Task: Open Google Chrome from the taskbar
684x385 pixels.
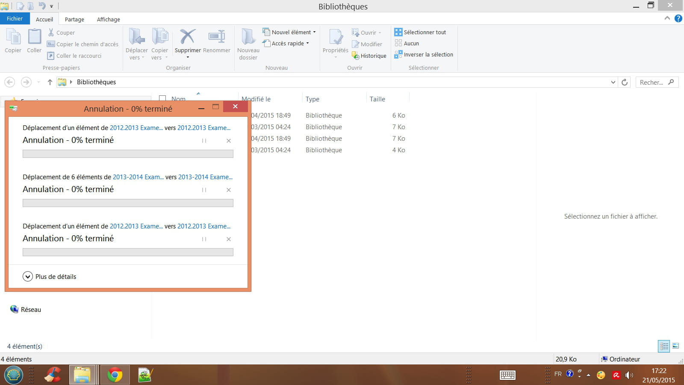Action: (x=115, y=375)
